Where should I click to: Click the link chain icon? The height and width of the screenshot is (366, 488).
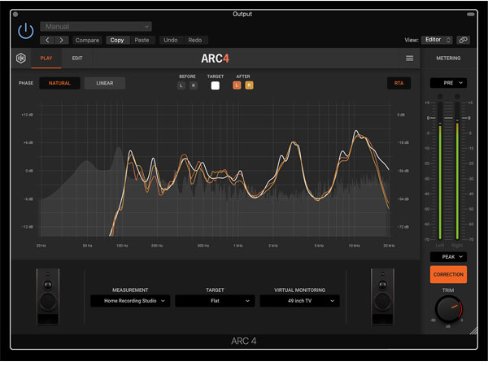tap(463, 40)
